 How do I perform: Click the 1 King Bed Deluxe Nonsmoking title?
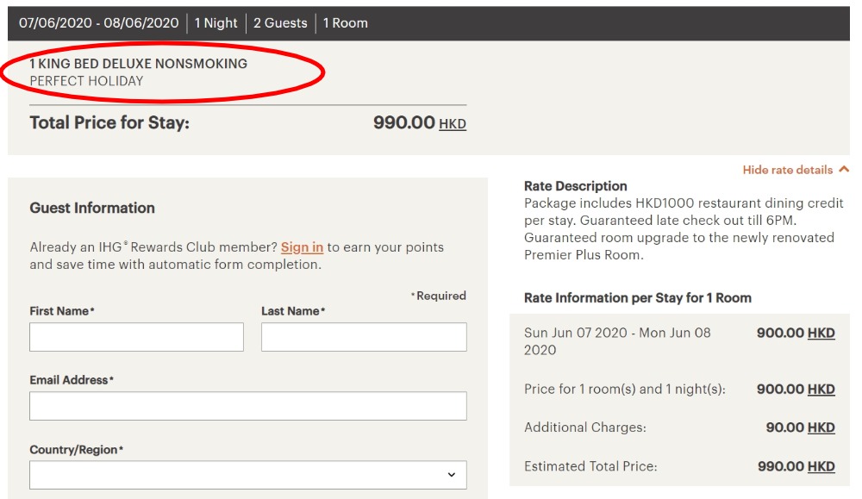(139, 64)
